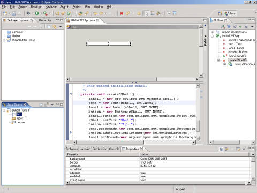The height and width of the screenshot is (193, 257).
Task: Click Collapse All icon in Package Explorer
Action: tap(49, 27)
